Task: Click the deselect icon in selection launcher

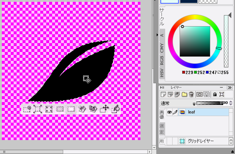Action: click(x=27, y=109)
